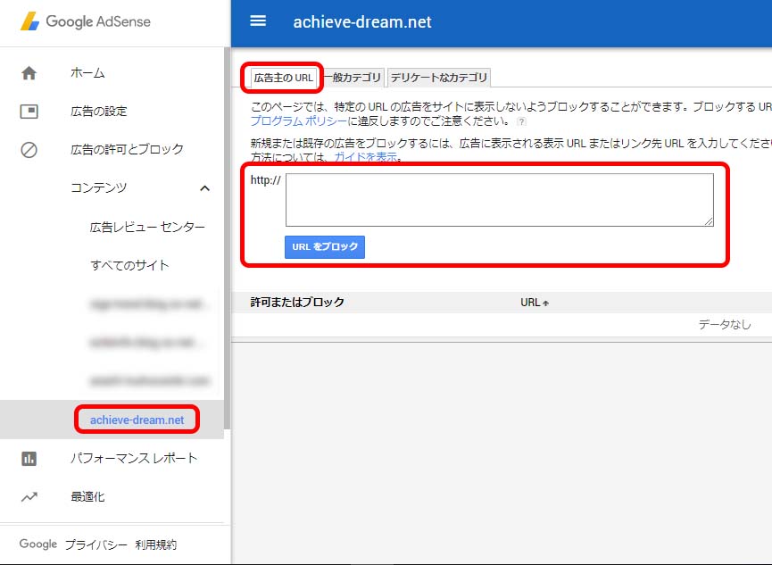772x565 pixels.
Task: Open the プライバシー footer link
Action: (96, 544)
